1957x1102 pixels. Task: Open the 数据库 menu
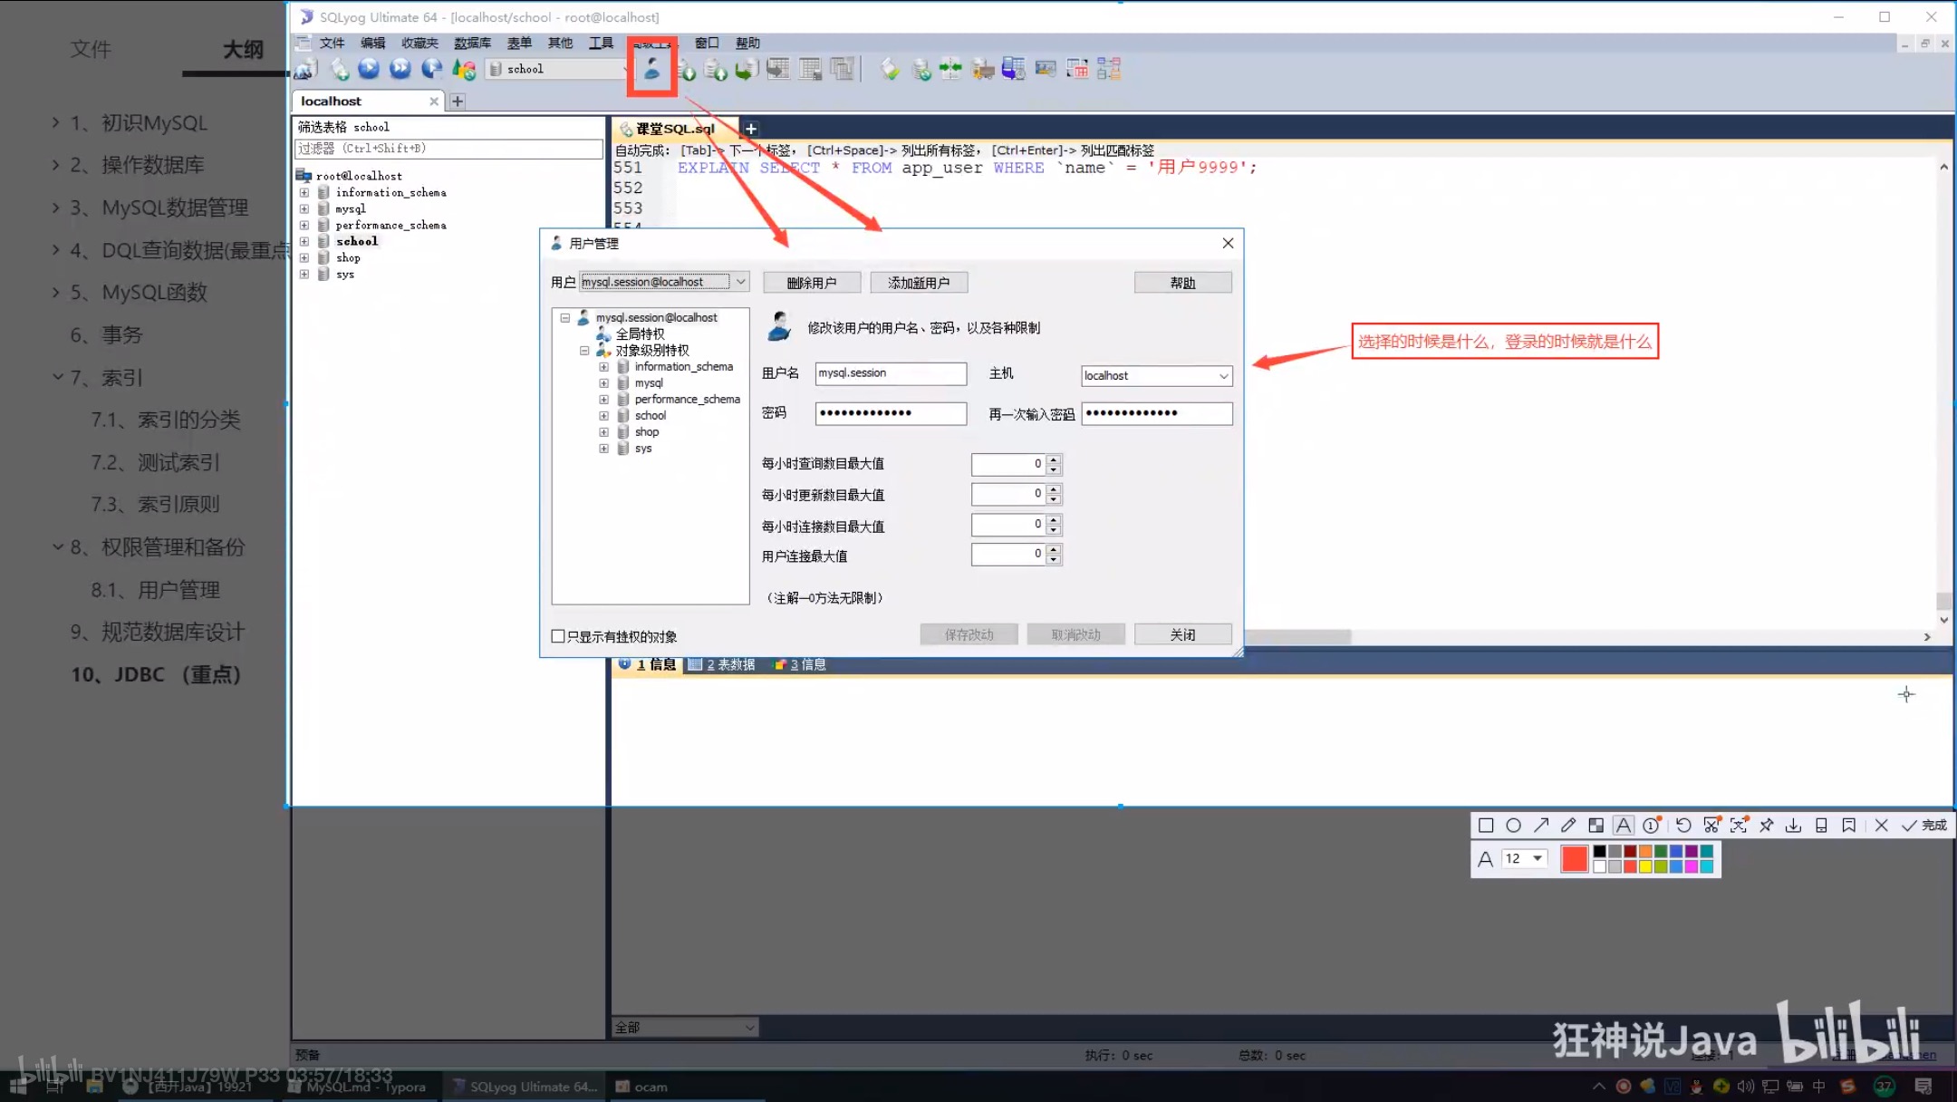click(x=472, y=43)
